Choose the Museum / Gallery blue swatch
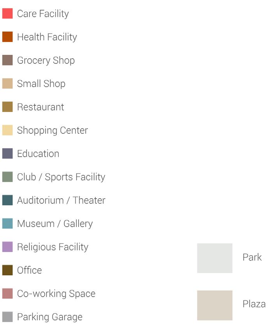Screen dimensions: 280x325 7,224
